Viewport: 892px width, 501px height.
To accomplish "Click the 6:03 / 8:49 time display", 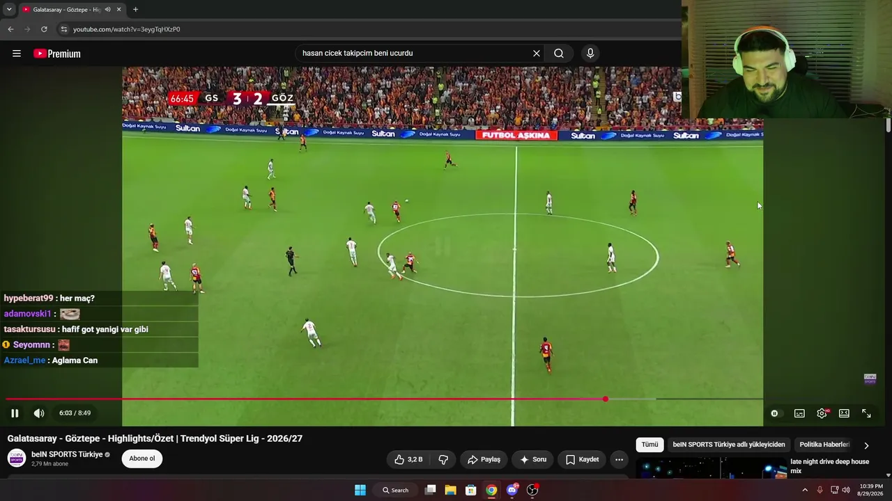I will click(x=75, y=413).
